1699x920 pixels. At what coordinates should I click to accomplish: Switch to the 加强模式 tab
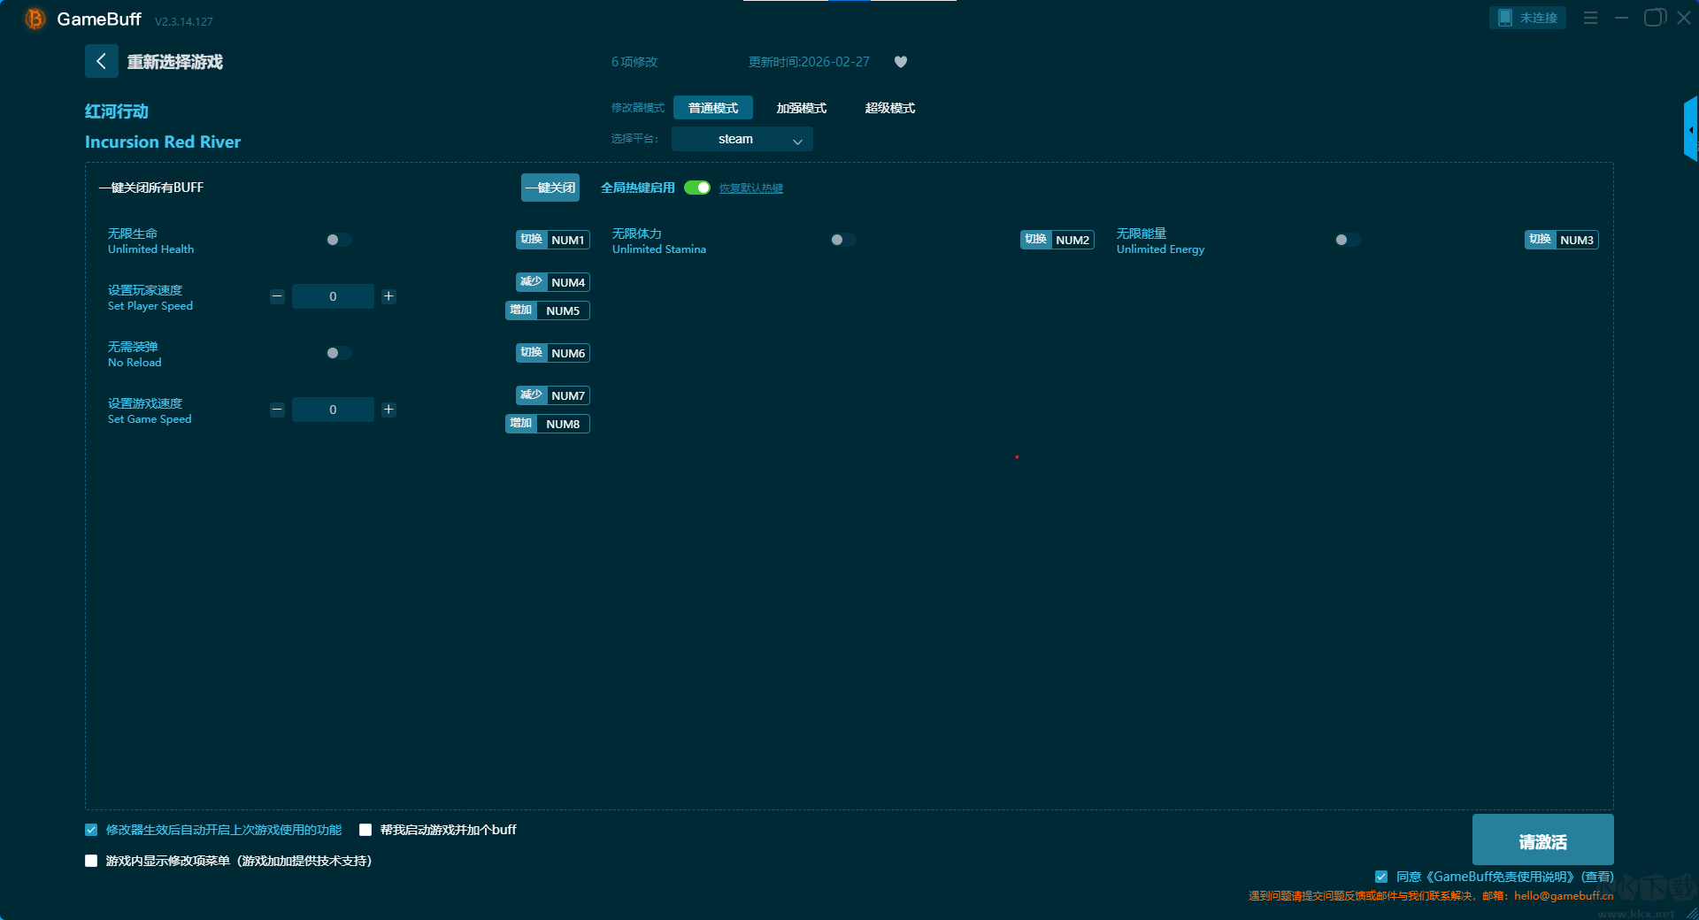[x=801, y=108]
